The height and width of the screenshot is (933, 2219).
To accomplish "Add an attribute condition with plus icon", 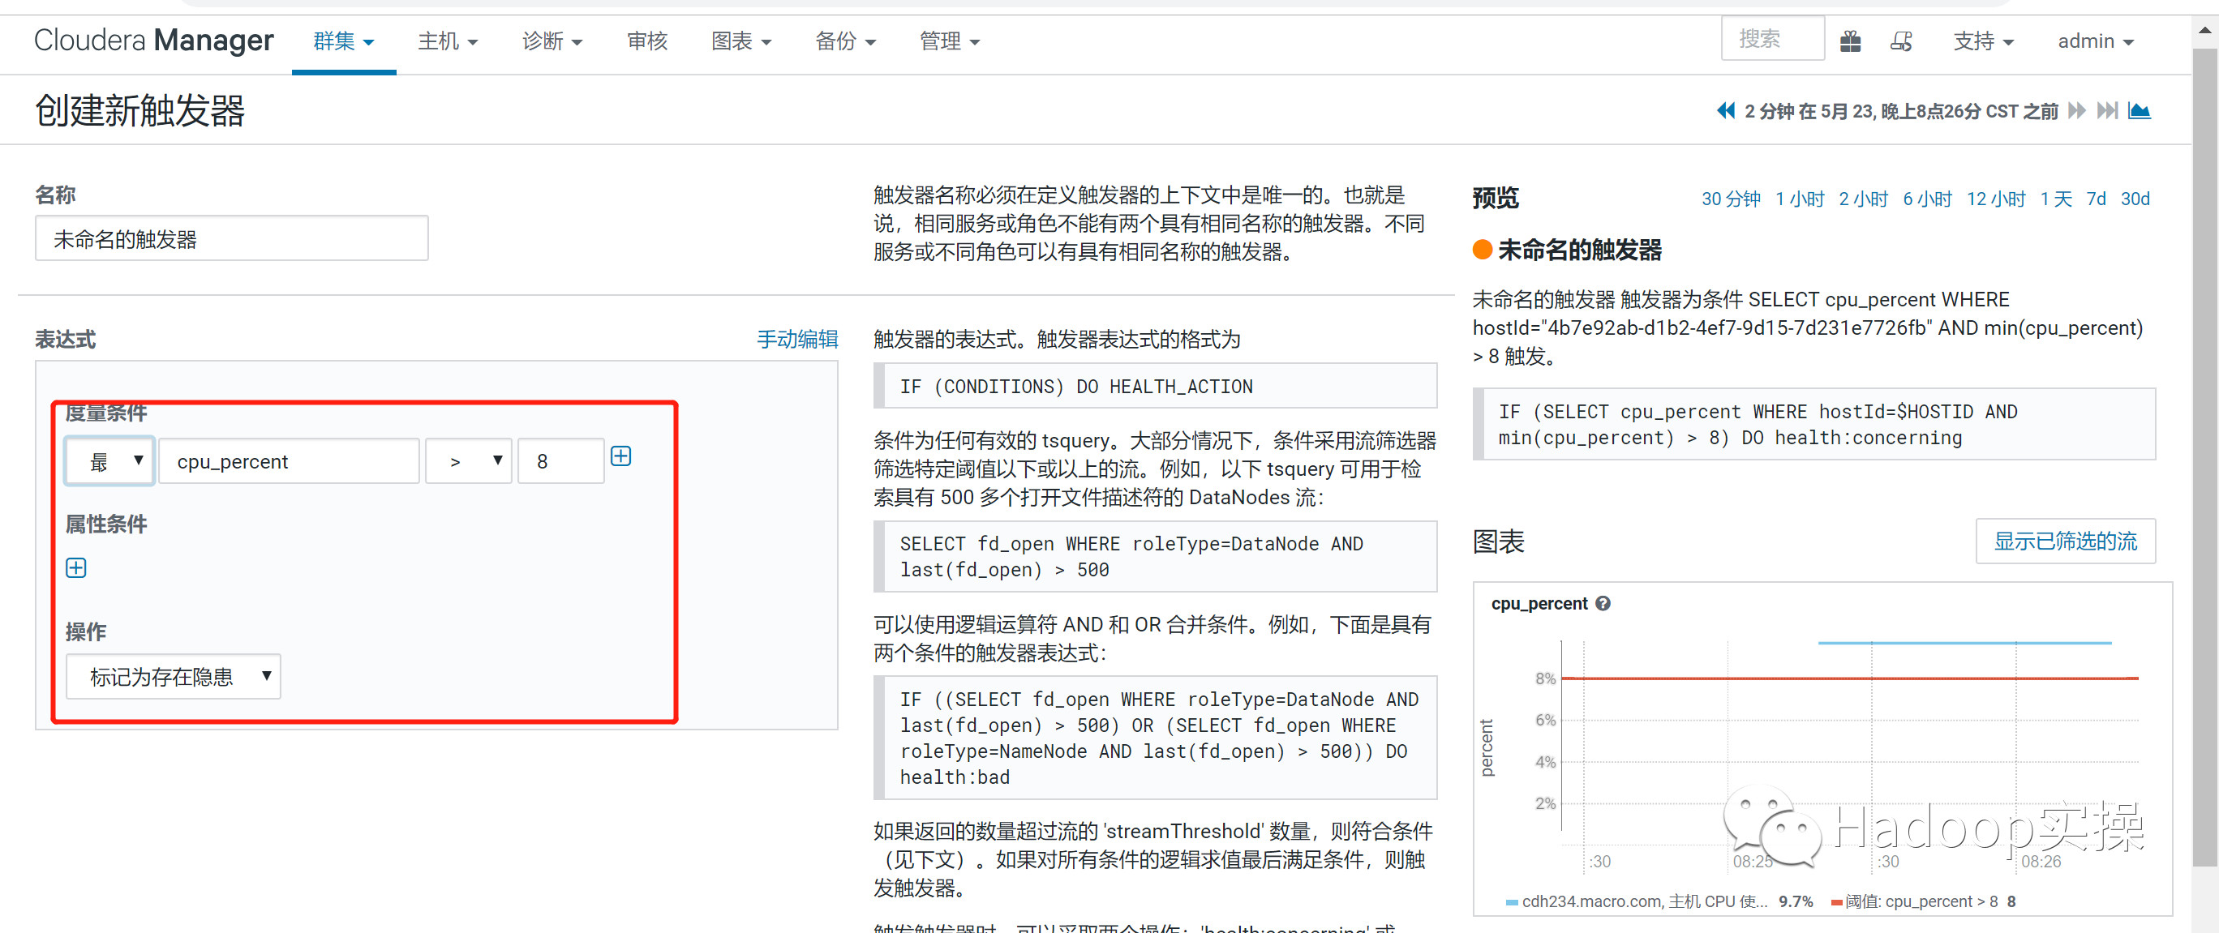I will click(x=75, y=568).
